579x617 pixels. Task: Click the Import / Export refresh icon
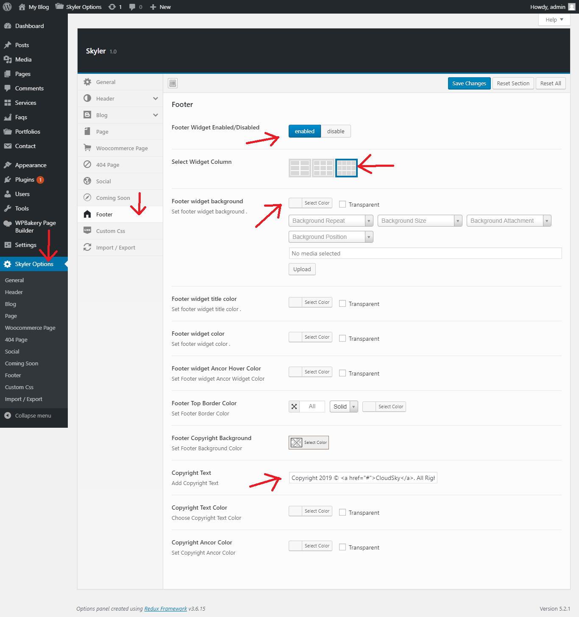[x=87, y=247]
